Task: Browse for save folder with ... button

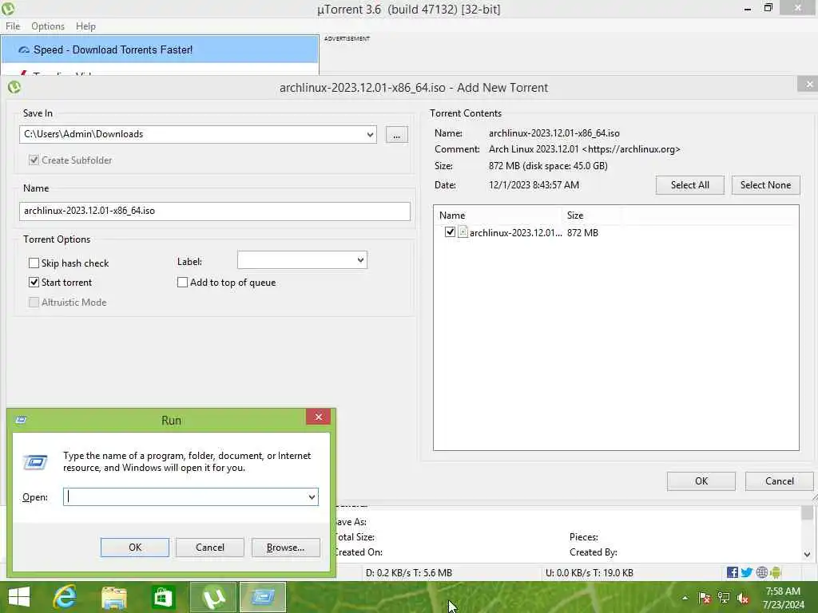Action: tap(396, 134)
